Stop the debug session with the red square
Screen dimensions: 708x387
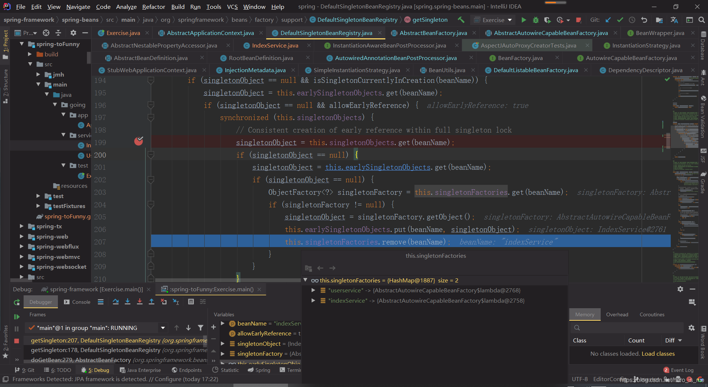coord(17,341)
